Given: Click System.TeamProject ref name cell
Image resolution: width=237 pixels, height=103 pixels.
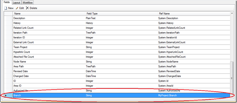Looking at the screenshot, I should [194, 47].
